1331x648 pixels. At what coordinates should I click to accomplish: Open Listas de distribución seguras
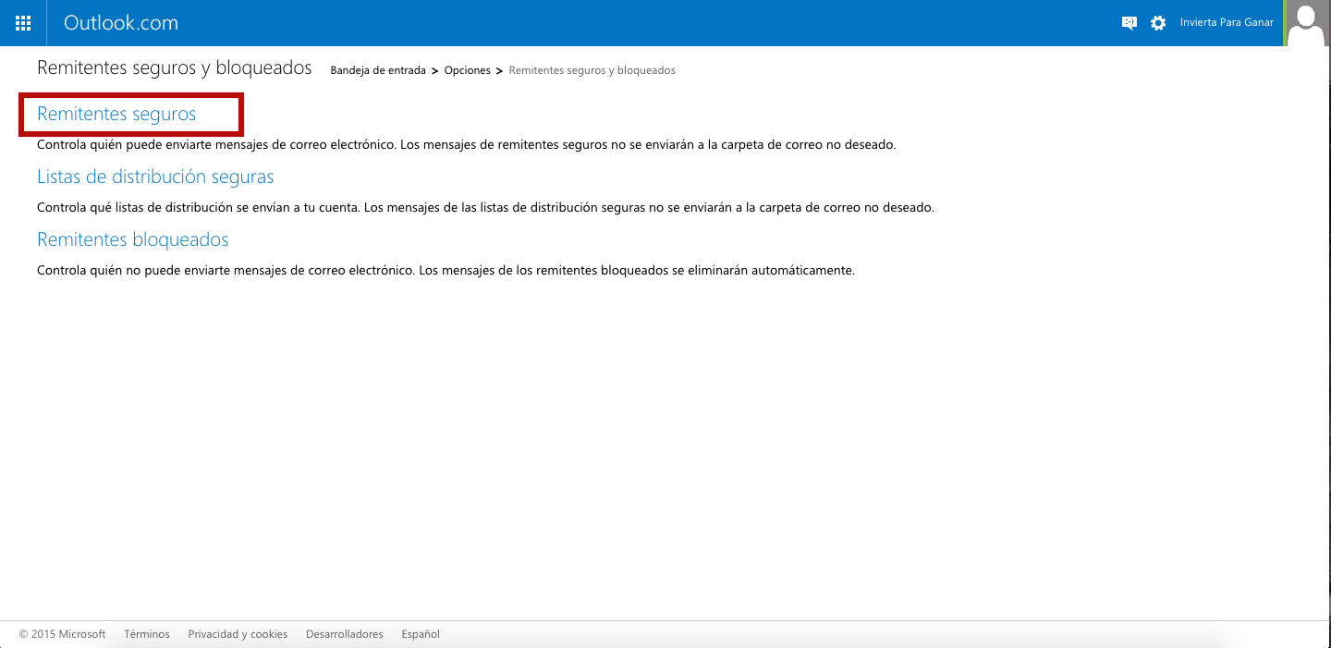155,177
